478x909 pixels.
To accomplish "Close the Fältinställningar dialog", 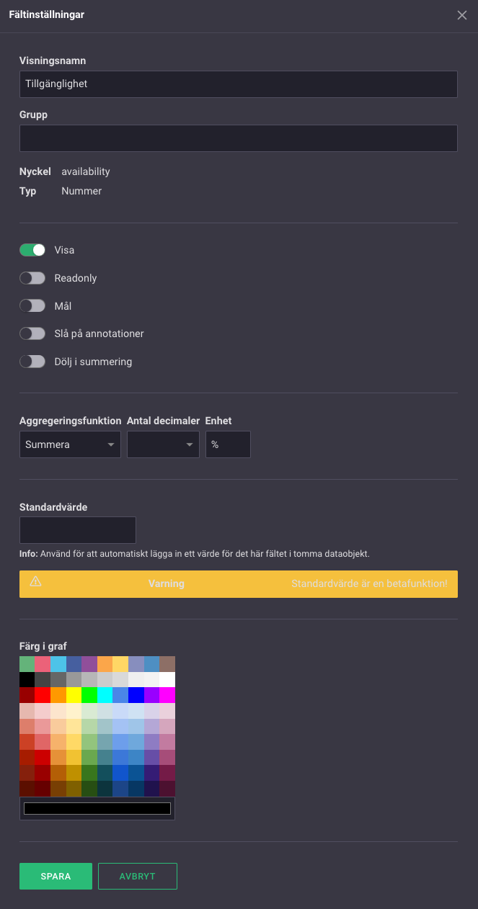I will pos(462,15).
